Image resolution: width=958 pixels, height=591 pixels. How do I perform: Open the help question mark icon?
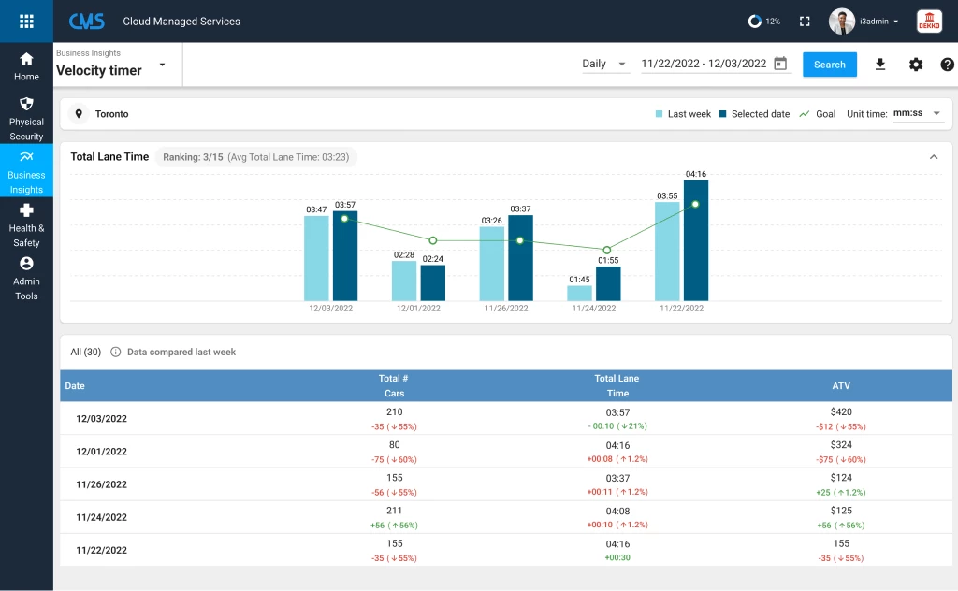(x=947, y=64)
